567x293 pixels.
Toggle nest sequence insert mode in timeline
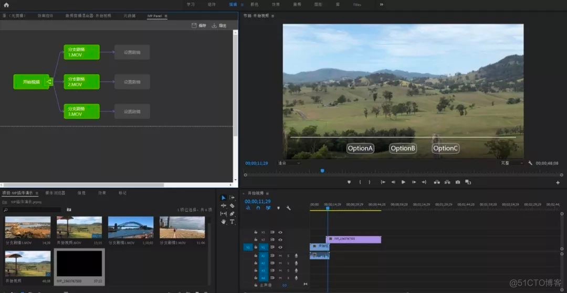(248, 208)
